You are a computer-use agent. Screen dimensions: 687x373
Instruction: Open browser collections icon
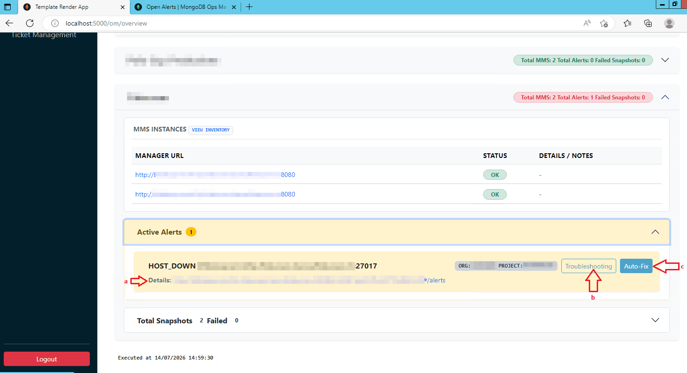(648, 23)
